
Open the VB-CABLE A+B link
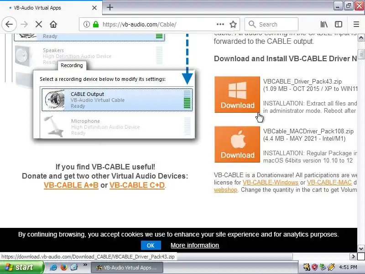pyautogui.click(x=71, y=185)
